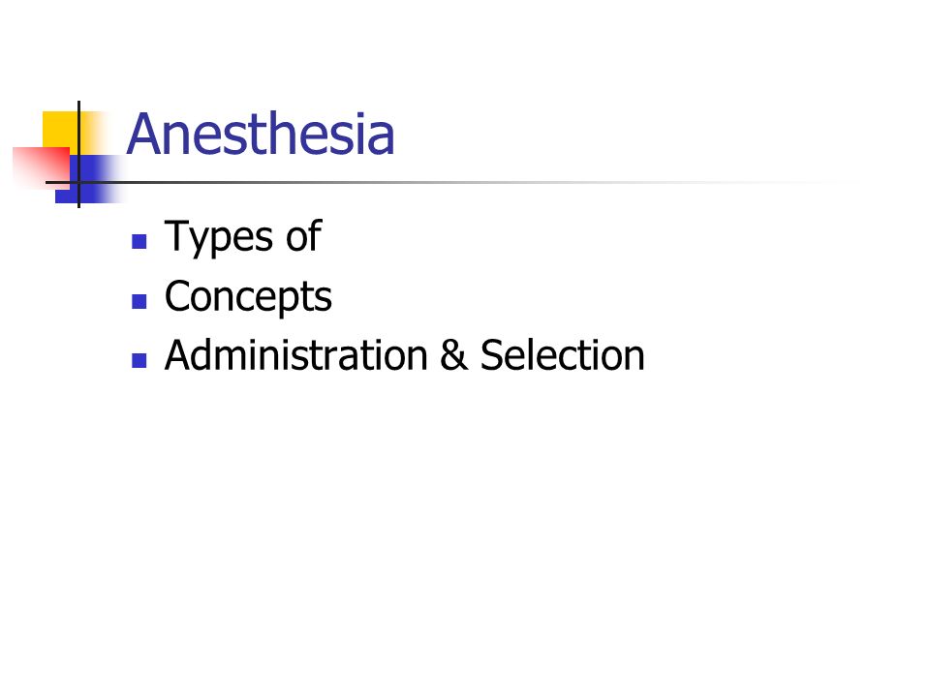Click the yellow square in the logo
The image size is (930, 697).
(x=60, y=131)
